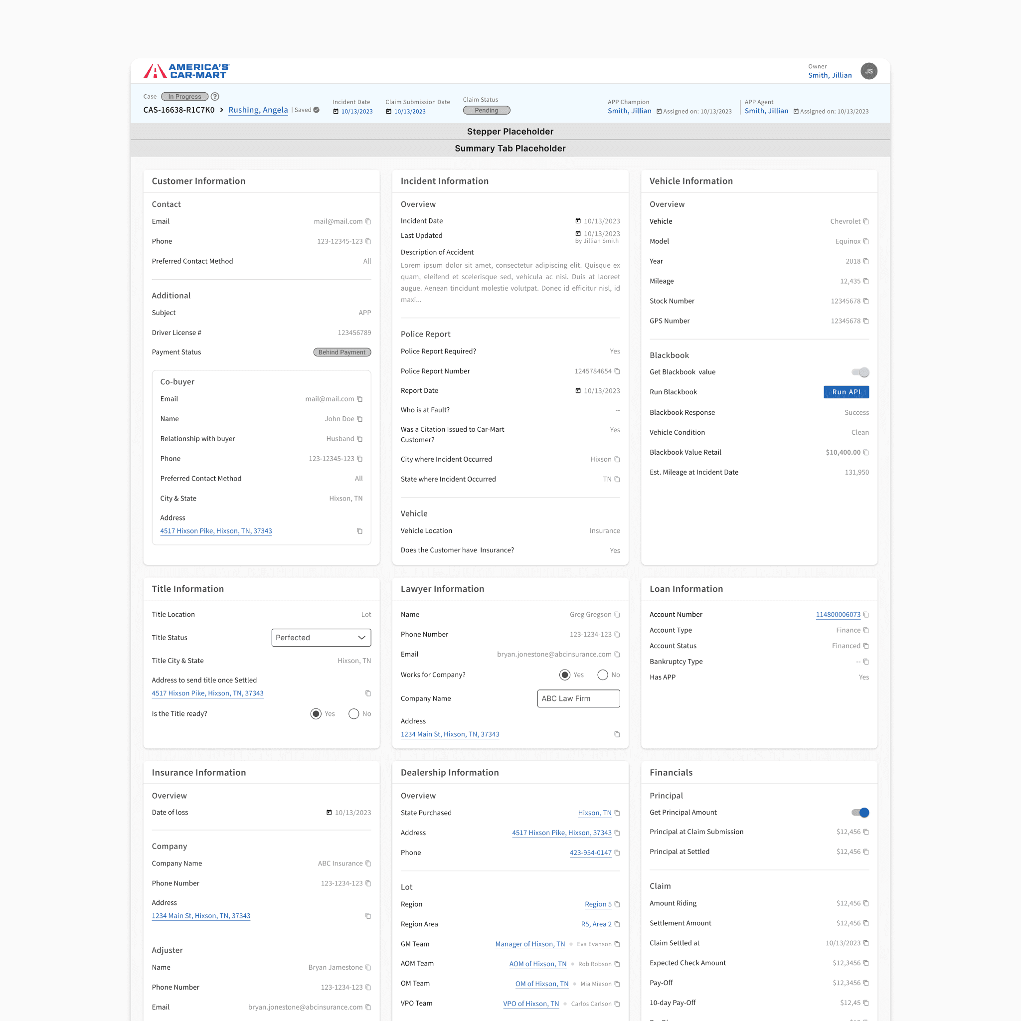
Task: Click the Company Name input field
Action: 578,698
